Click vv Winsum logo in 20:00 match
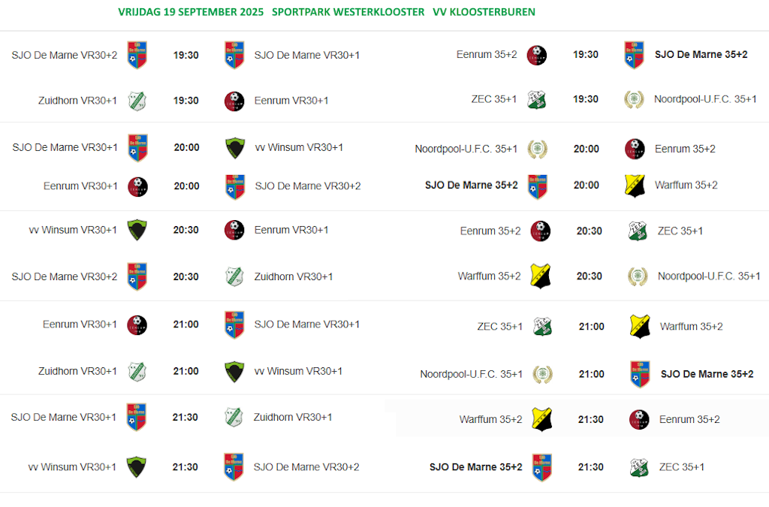The image size is (769, 507). click(x=235, y=148)
